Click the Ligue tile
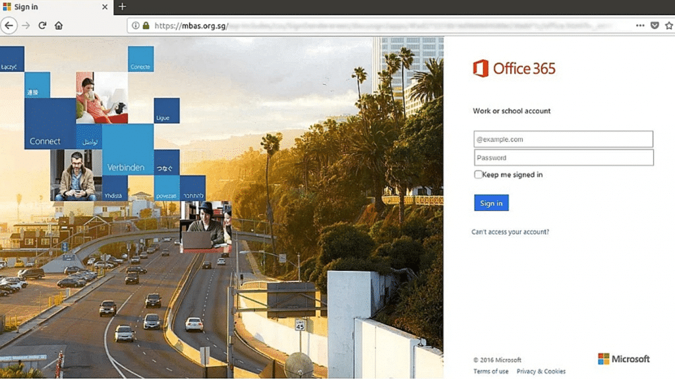Image resolution: width=675 pixels, height=379 pixels. point(167,111)
